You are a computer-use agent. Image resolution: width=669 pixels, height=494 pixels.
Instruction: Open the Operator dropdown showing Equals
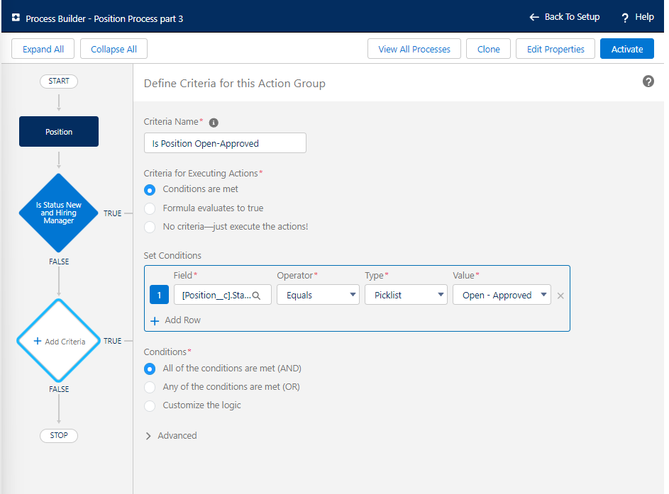318,296
